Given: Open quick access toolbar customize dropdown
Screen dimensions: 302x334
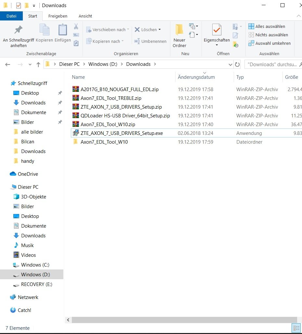Looking at the screenshot, I should [34, 6].
